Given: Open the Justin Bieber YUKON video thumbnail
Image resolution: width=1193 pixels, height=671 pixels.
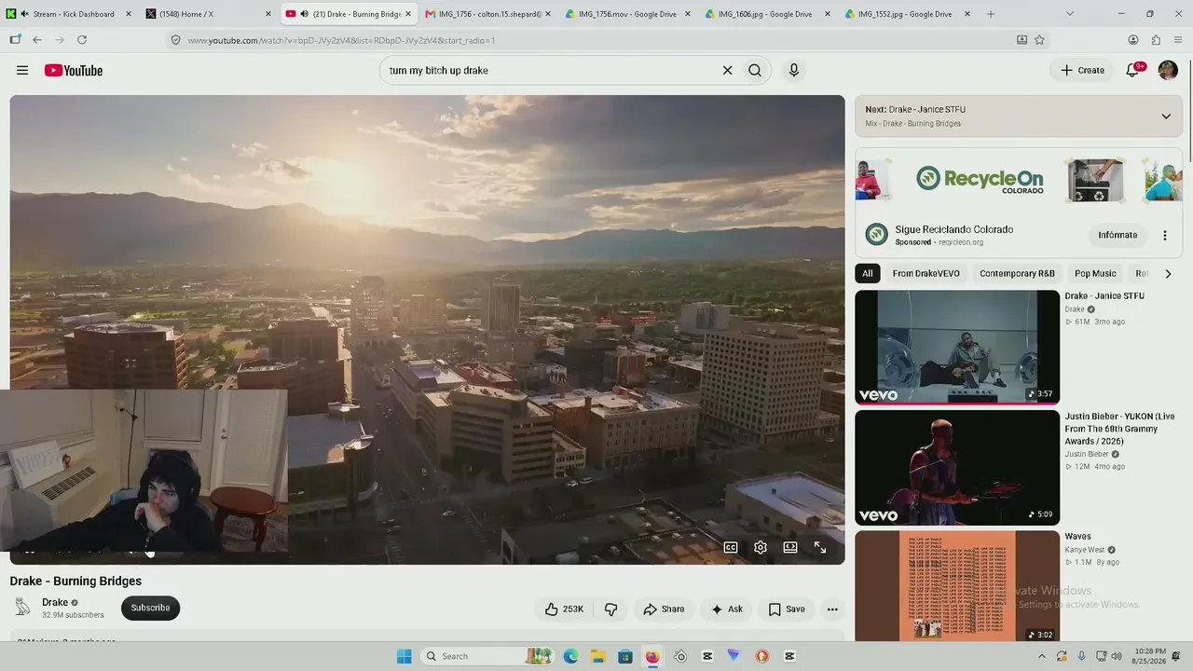Looking at the screenshot, I should (957, 468).
